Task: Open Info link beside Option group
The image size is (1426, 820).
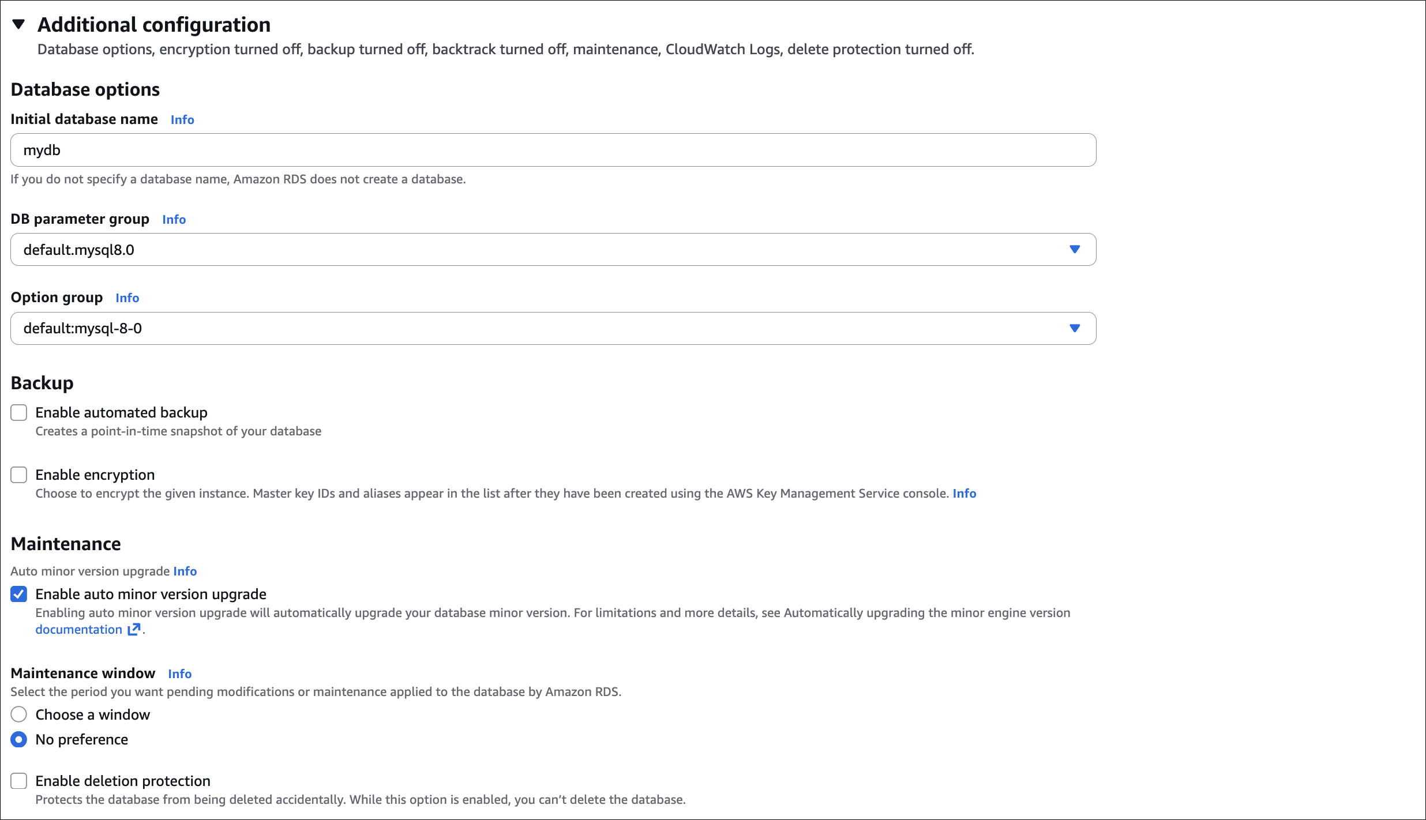Action: click(127, 298)
